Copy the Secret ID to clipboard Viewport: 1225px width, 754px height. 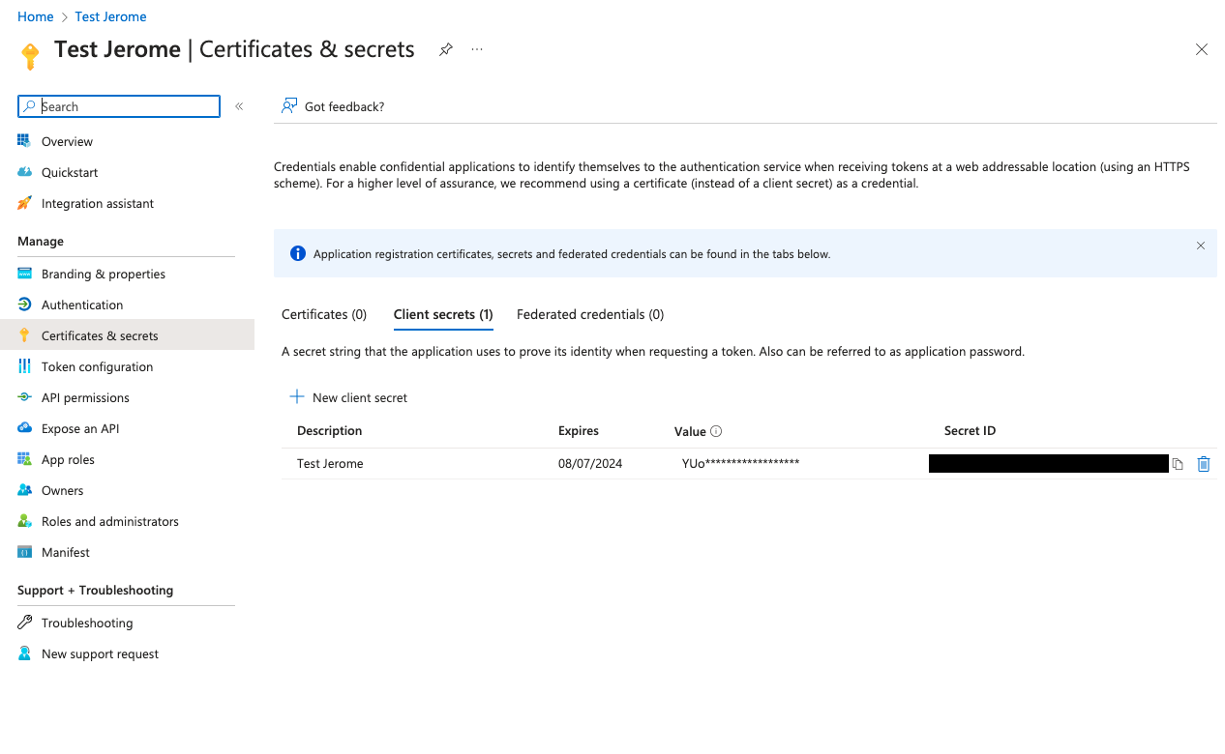tap(1178, 464)
